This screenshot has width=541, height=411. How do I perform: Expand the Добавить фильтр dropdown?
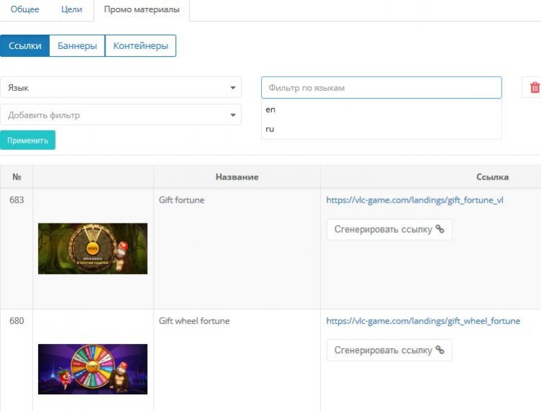120,115
